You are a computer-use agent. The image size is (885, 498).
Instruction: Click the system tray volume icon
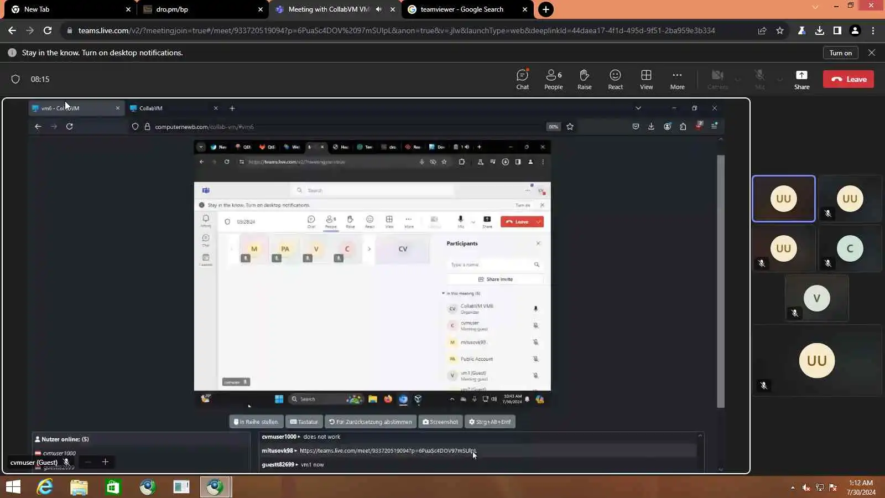pyautogui.click(x=806, y=487)
